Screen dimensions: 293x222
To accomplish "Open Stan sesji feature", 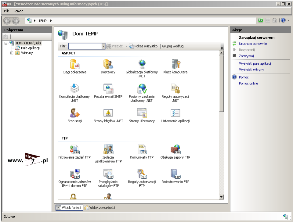I will 74,115.
